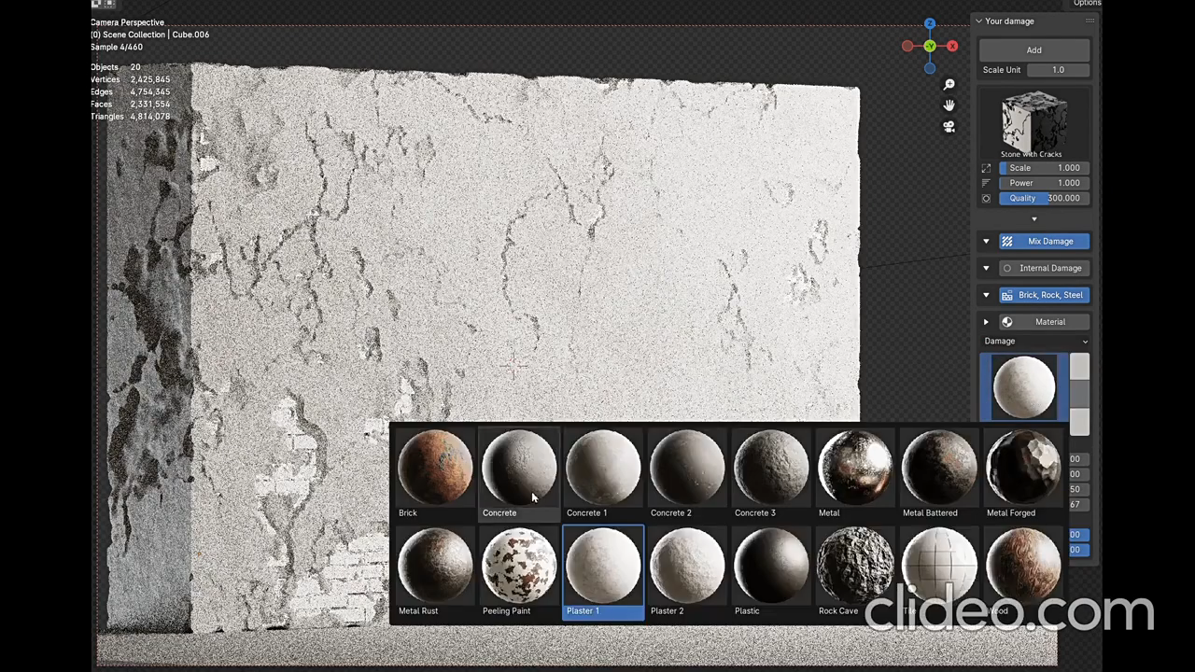Click the viewport zoom magnifier icon
This screenshot has width=1195, height=672.
pos(949,84)
